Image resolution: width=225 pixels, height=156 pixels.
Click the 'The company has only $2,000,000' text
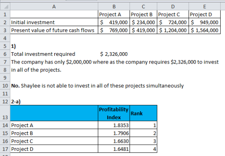(115, 62)
